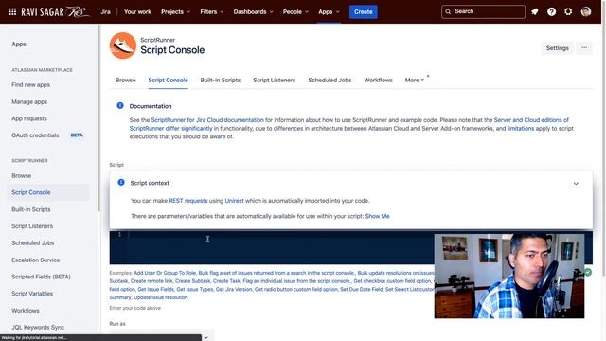Load the Get Issue Types example

(x=195, y=289)
